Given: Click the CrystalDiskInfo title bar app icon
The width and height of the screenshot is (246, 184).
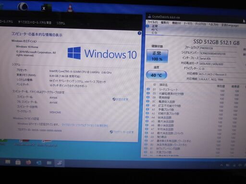Looking at the screenshot, I should point(149,16).
